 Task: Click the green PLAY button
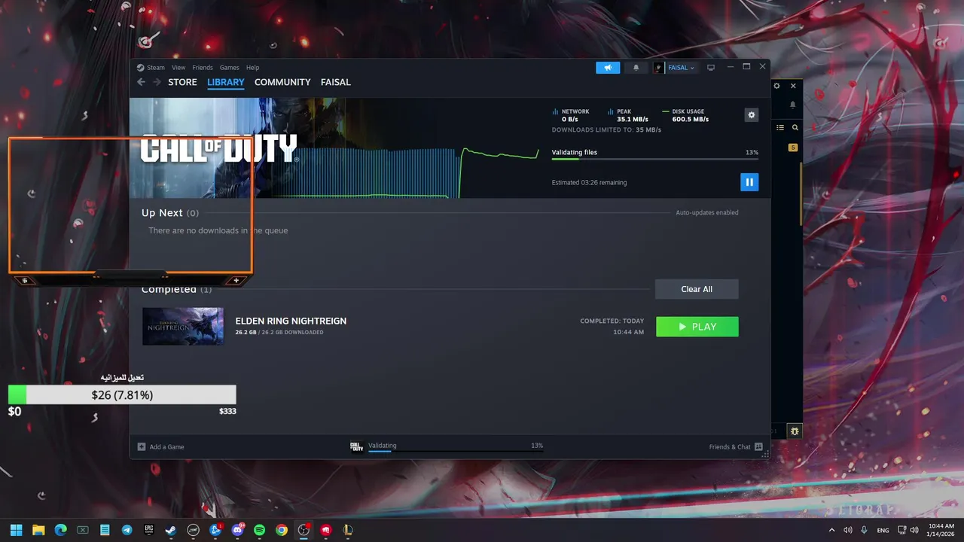[697, 327]
